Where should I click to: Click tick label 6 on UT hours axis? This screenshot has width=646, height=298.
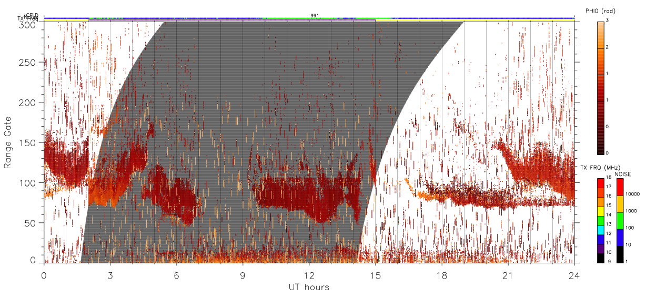click(x=177, y=275)
